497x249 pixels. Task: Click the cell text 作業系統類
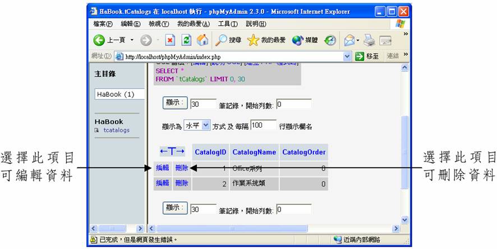249,183
